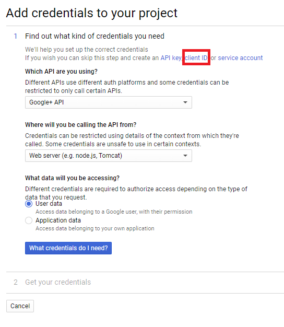Open step 2 Get your credentials
Screen dimensions: 284x327
click(x=58, y=282)
